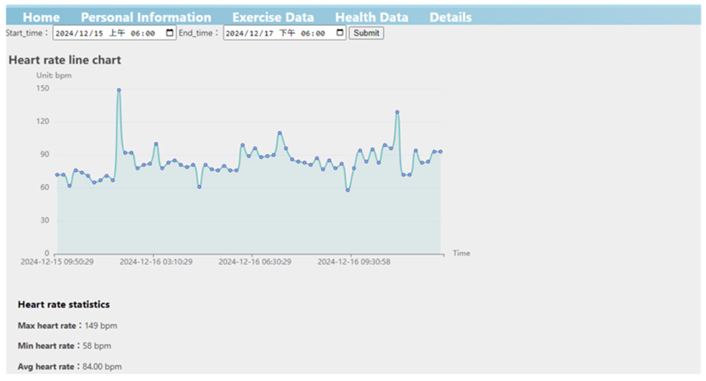This screenshot has width=706, height=381.
Task: Click the 110 bpm peak mid-chart
Action: (280, 133)
